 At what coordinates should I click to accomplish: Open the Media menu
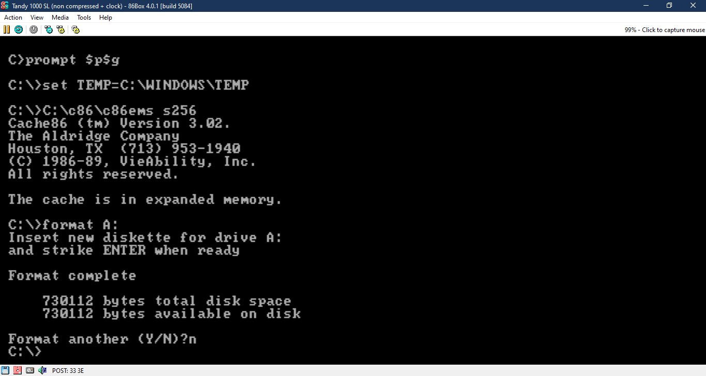click(60, 17)
